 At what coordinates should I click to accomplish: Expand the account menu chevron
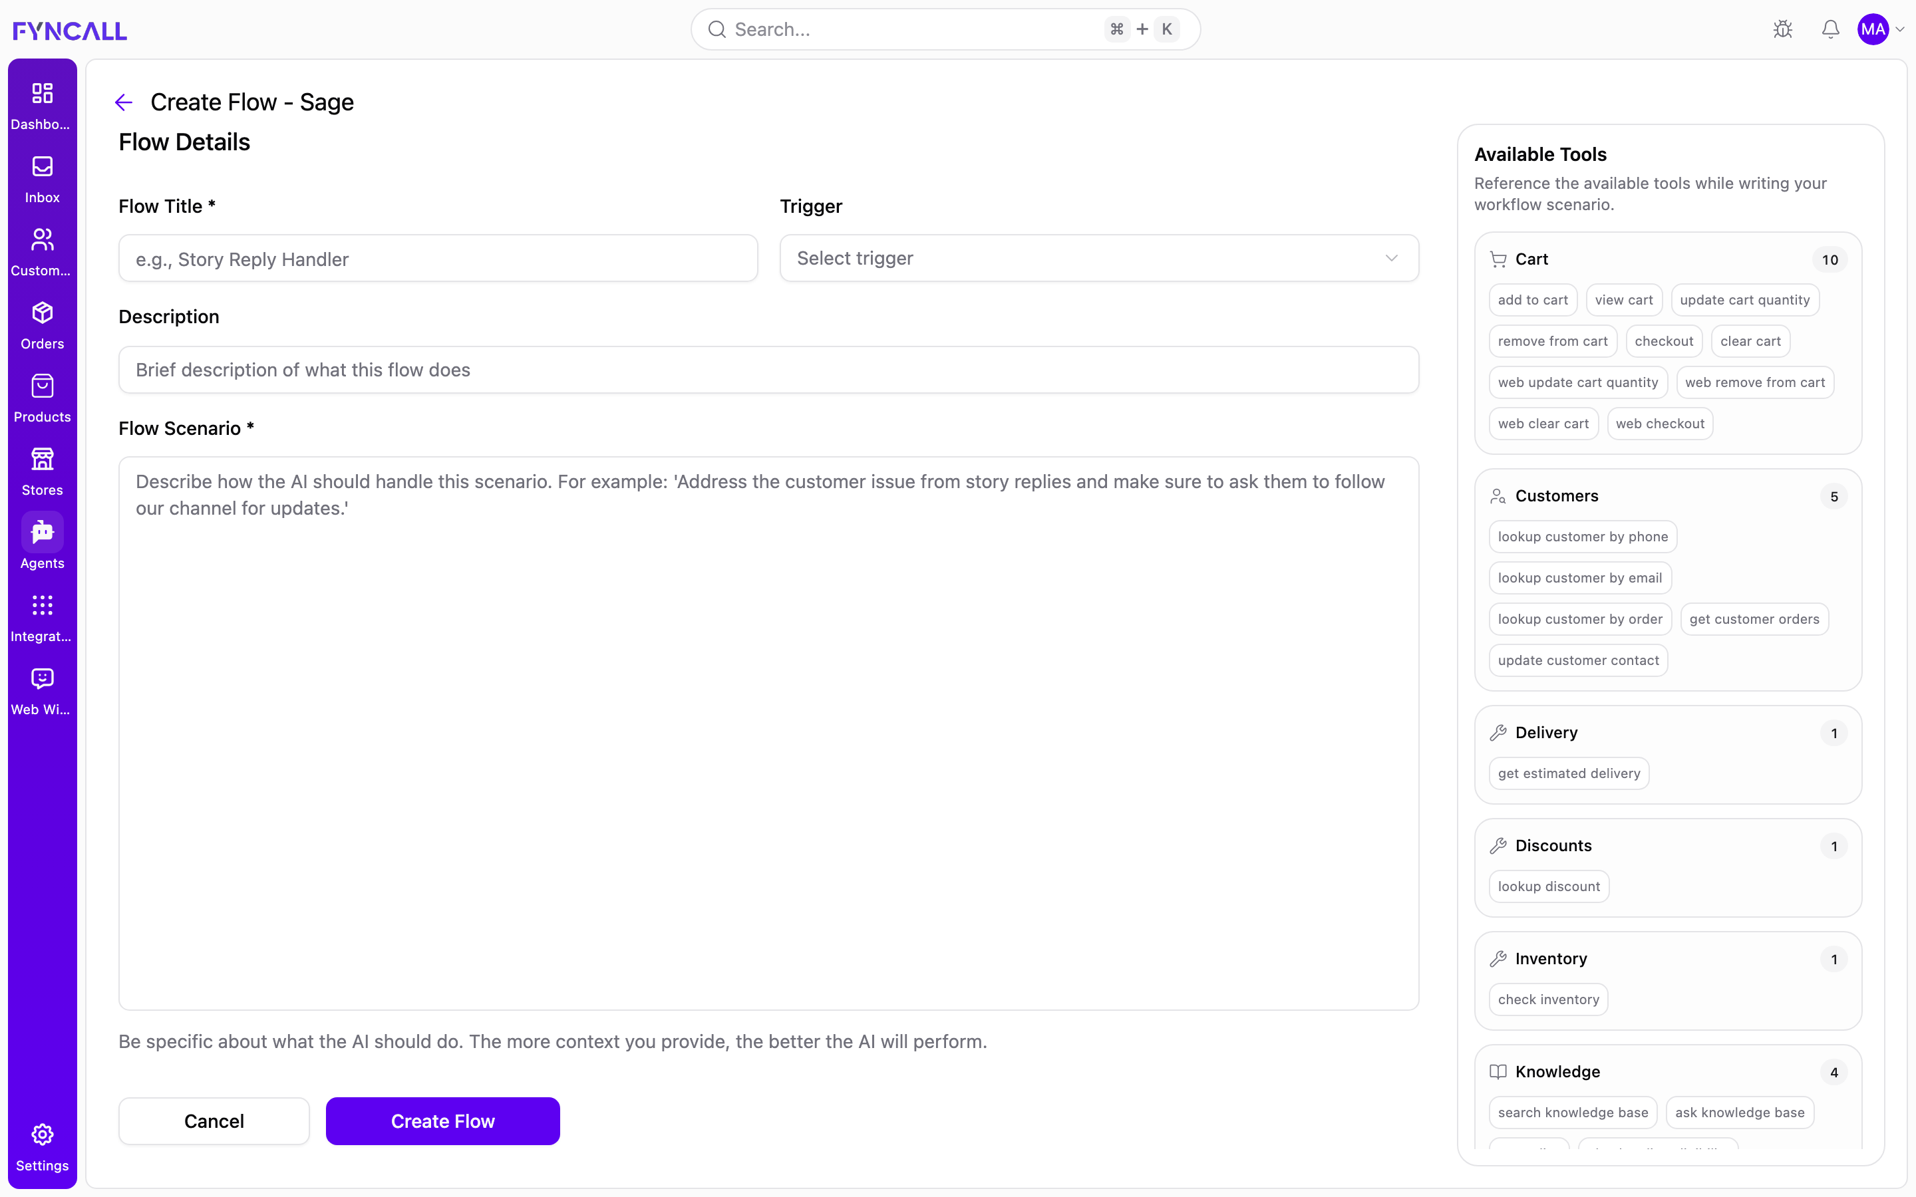(1899, 29)
